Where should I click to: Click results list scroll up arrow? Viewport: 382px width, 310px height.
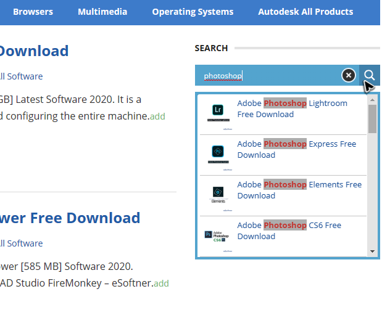click(372, 100)
